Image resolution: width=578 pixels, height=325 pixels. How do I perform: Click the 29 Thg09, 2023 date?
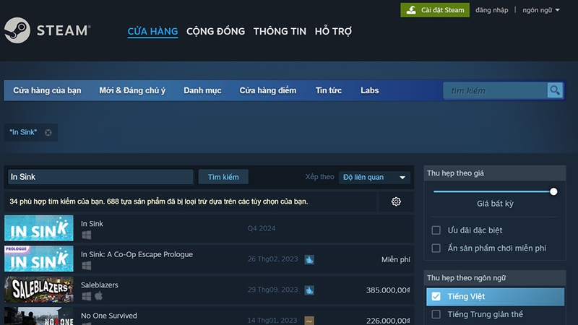tap(273, 290)
